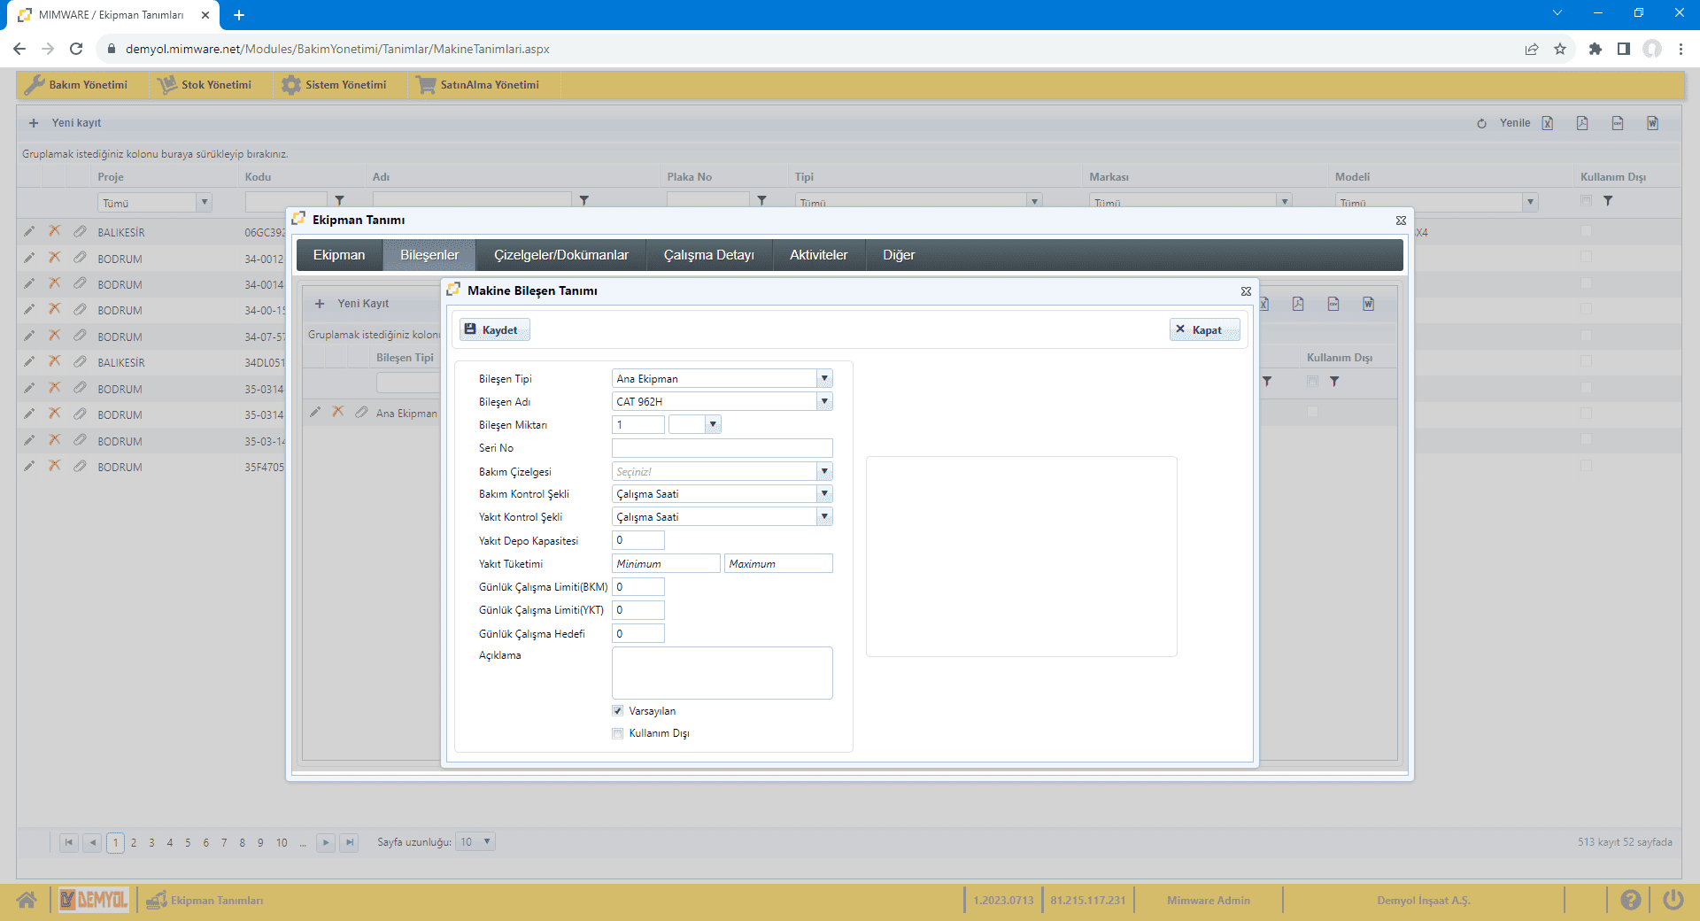Viewport: 1700px width, 921px height.
Task: Go to next page using the arrow icon
Action: point(326,843)
